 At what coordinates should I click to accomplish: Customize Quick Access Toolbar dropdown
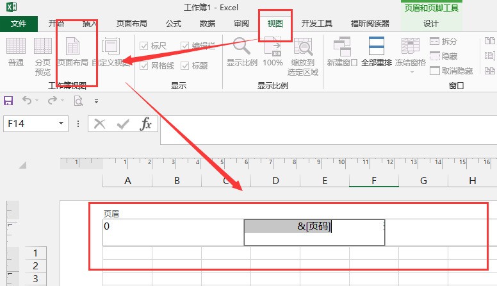coord(96,101)
